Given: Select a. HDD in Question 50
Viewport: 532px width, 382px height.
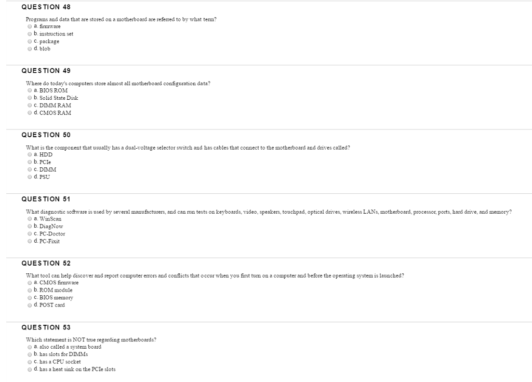Looking at the screenshot, I should coord(30,154).
